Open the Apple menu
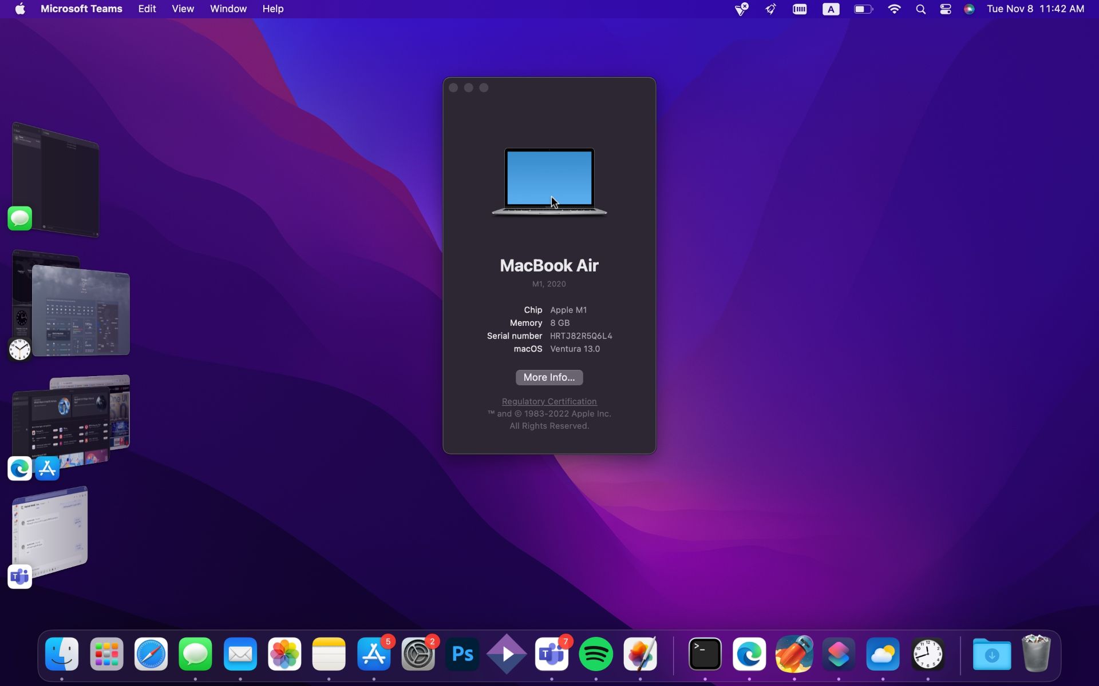Viewport: 1099px width, 686px height. click(20, 9)
